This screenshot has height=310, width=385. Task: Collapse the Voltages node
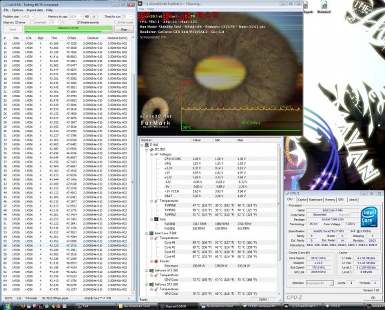[152, 154]
